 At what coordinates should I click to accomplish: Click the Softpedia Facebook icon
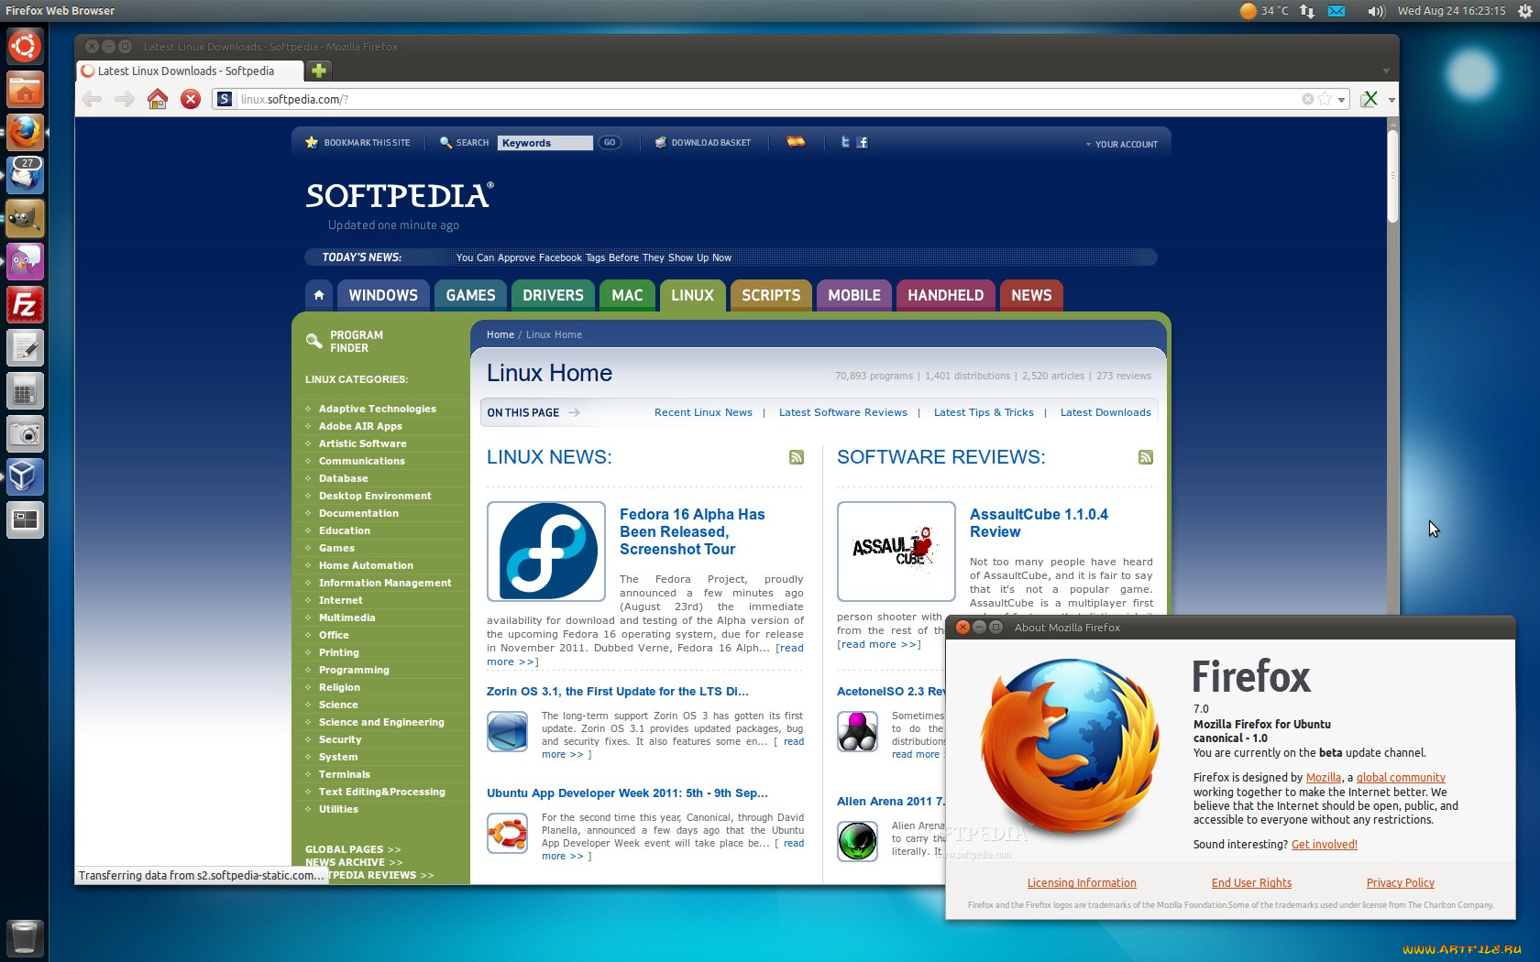[863, 142]
